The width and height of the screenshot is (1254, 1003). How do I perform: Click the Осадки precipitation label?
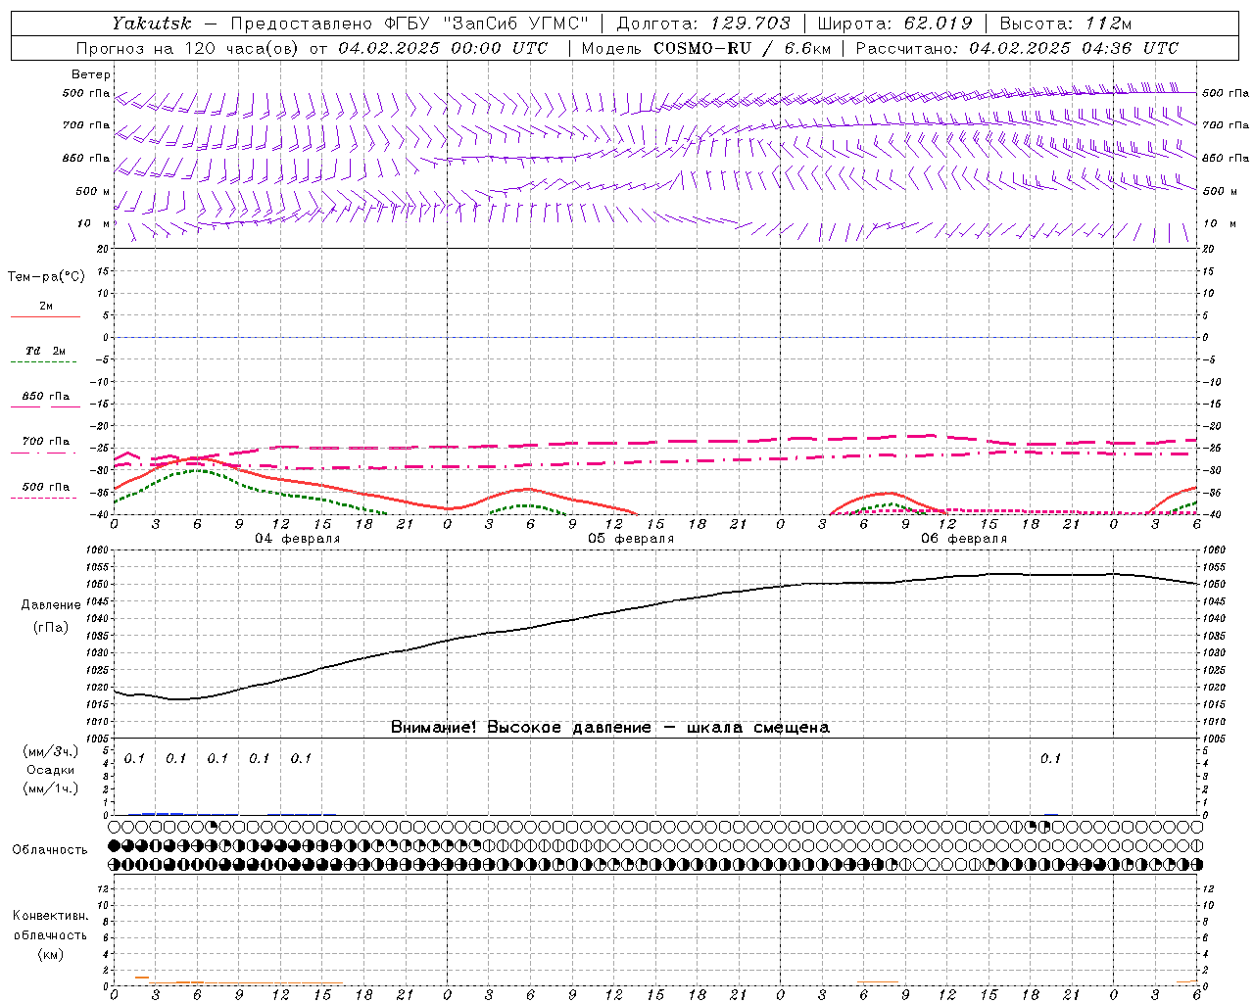[x=51, y=770]
